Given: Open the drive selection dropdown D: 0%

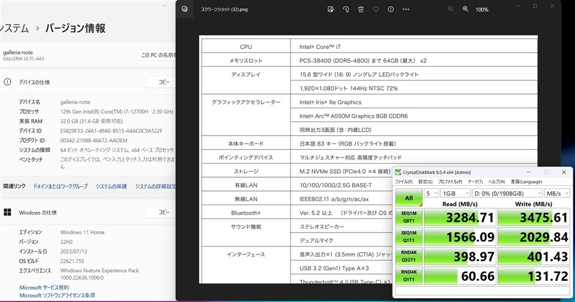Looking at the screenshot, I should (507, 193).
